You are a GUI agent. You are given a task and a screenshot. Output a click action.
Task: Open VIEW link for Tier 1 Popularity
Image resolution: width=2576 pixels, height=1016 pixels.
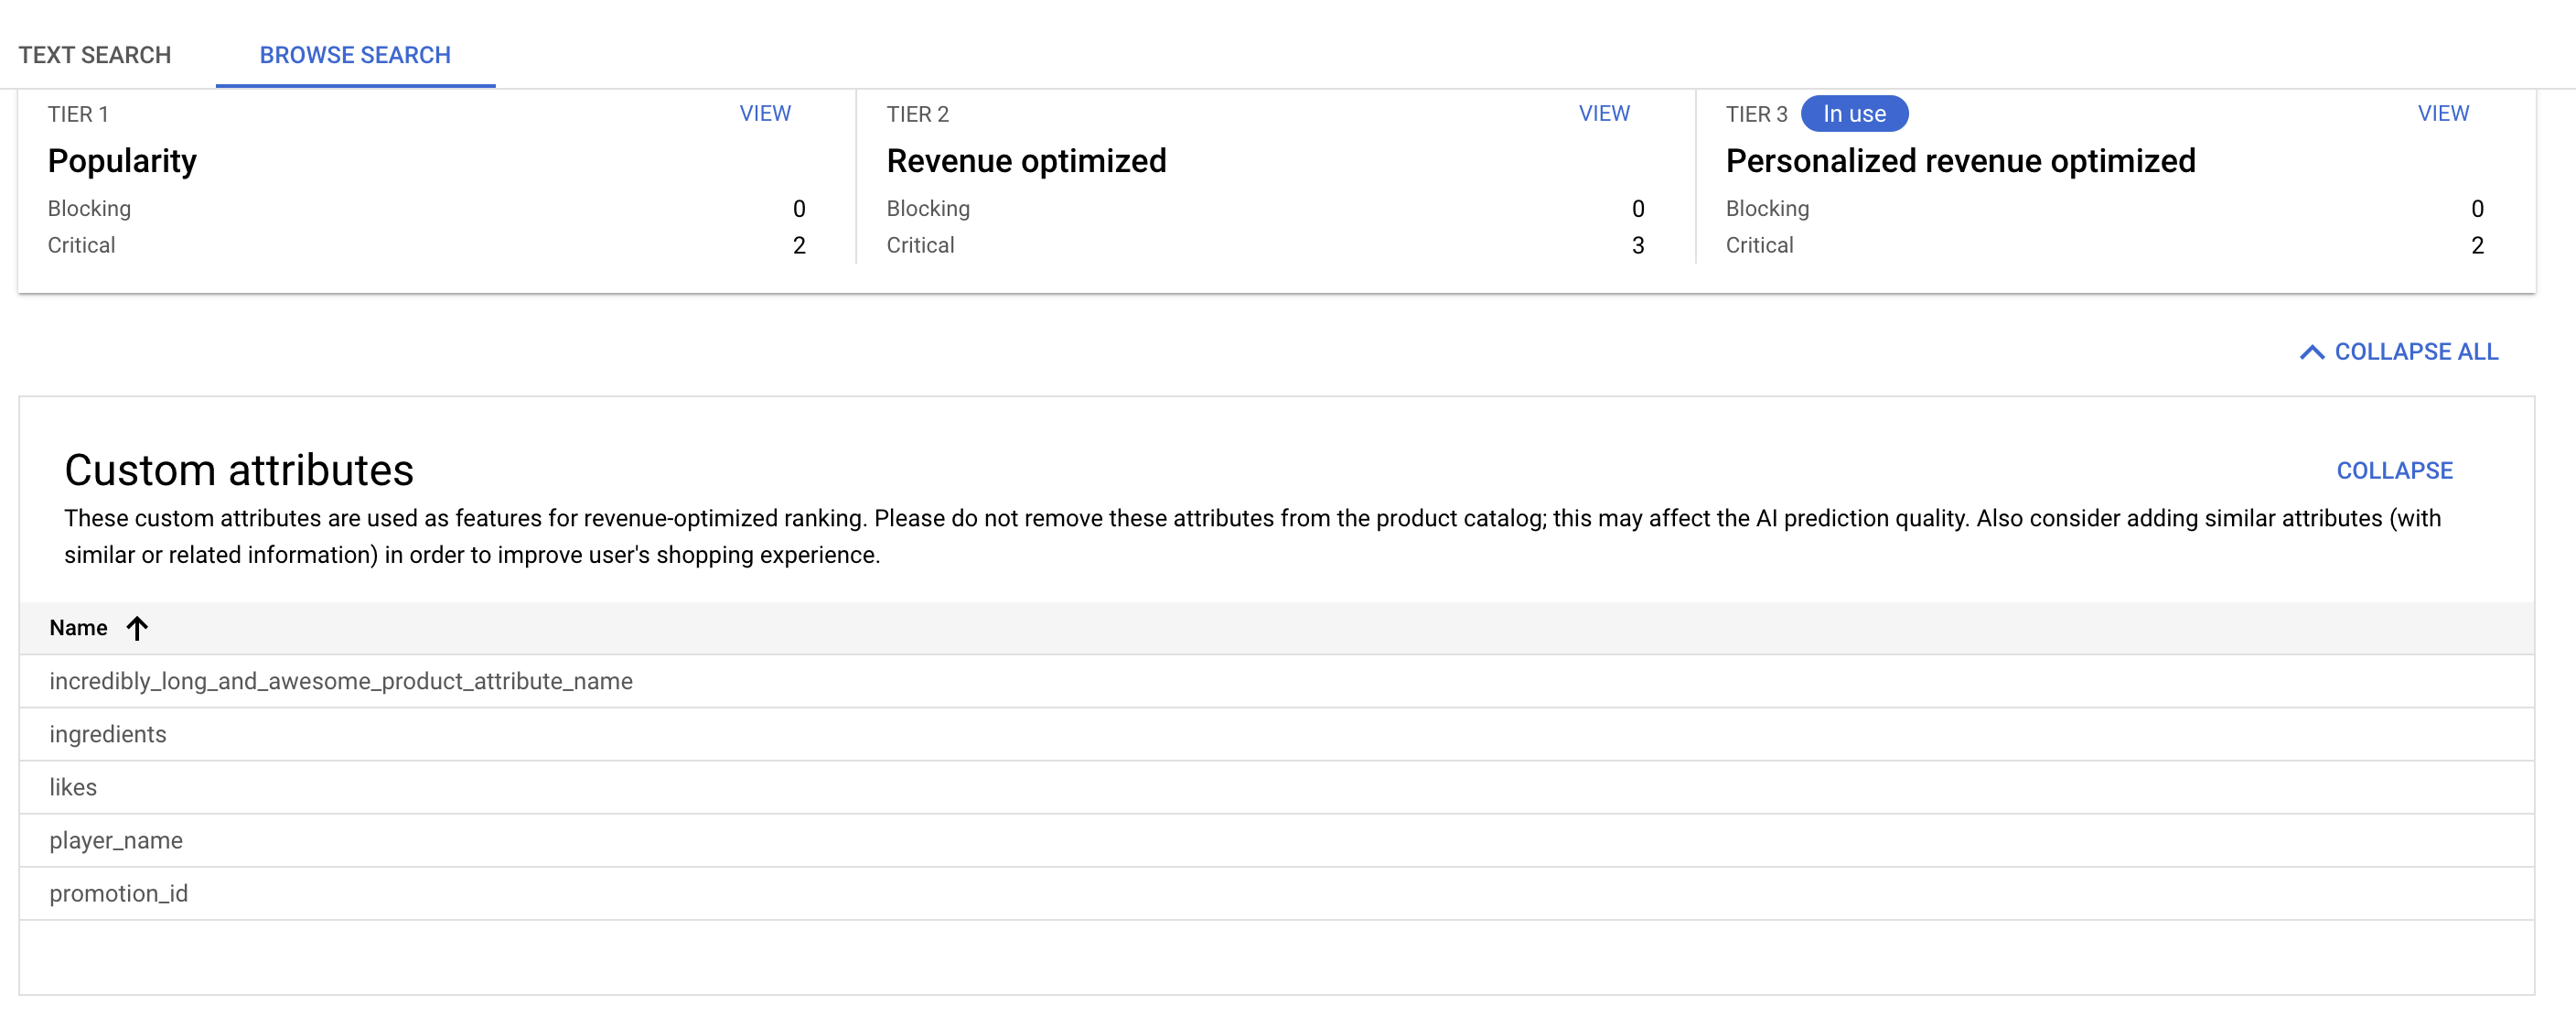pos(765,114)
